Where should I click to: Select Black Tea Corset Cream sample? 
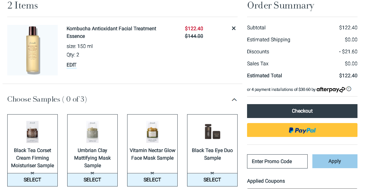point(32,180)
